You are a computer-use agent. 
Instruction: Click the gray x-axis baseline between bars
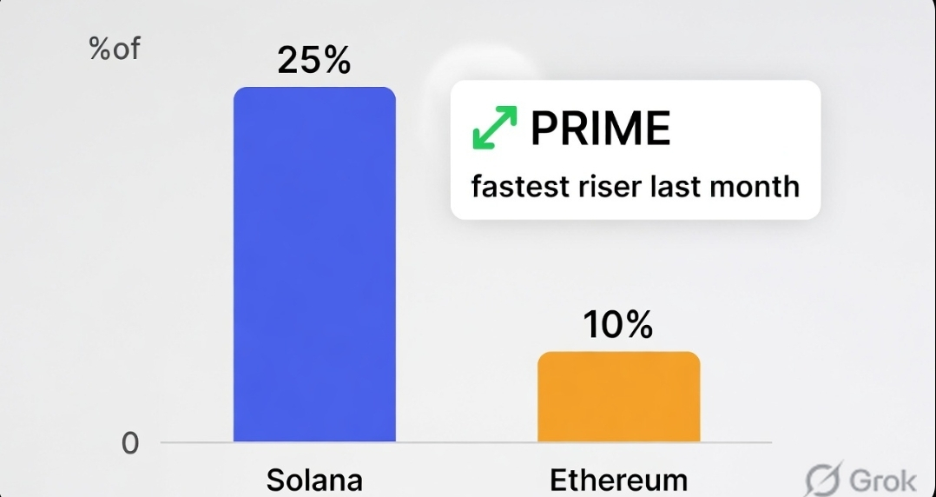[x=466, y=442]
